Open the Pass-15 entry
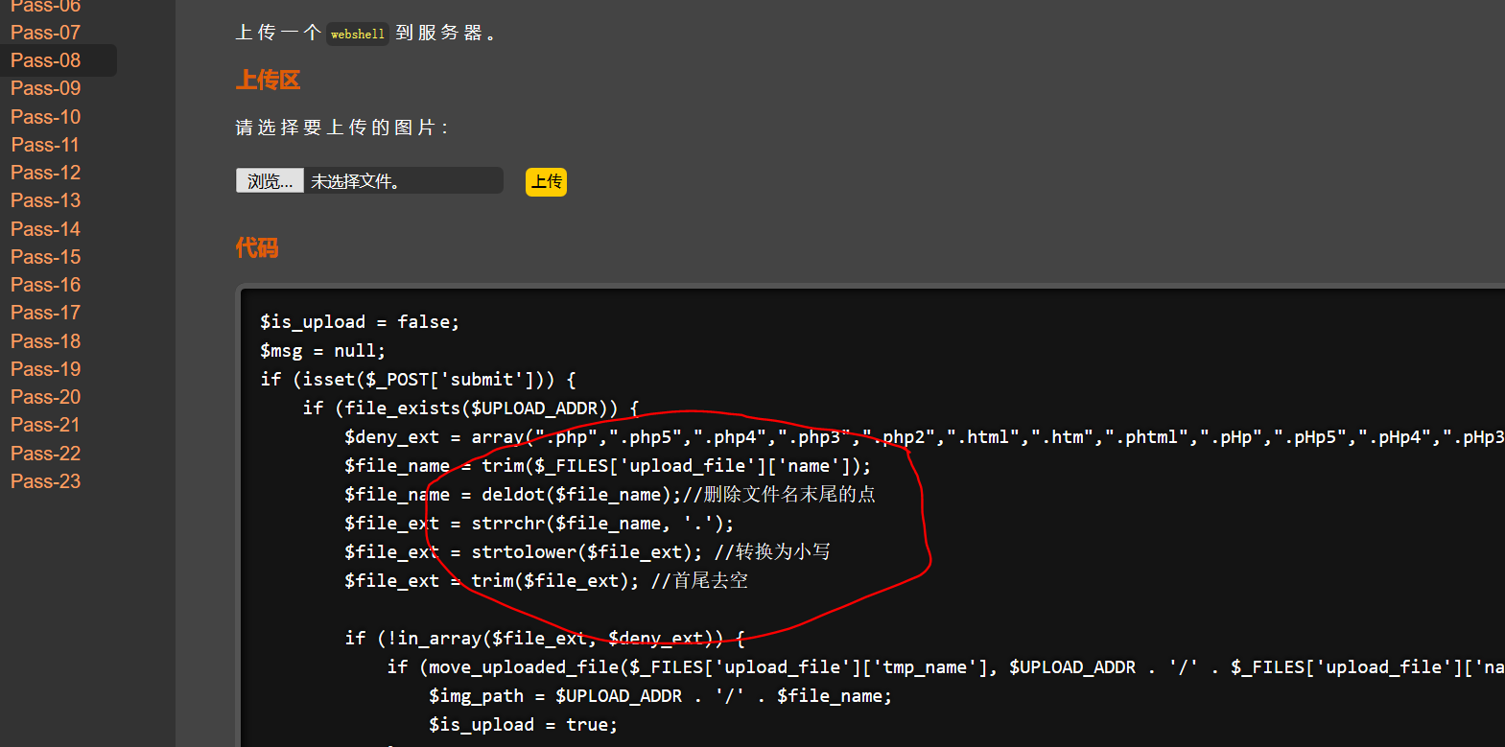Screen dimensions: 1505x747 click(x=45, y=257)
